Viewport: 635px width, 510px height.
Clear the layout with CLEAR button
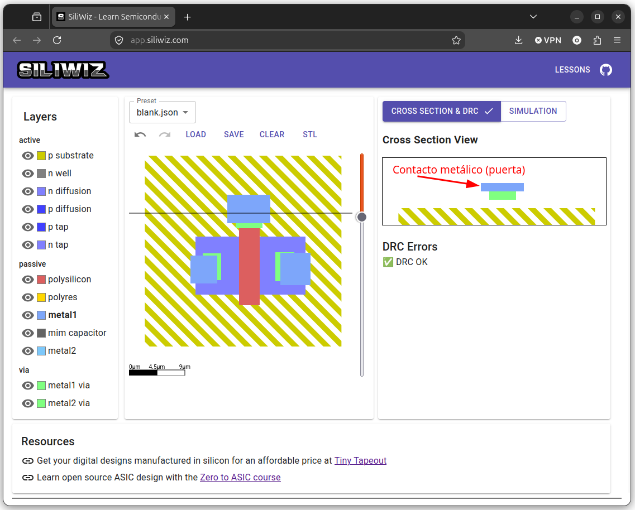tap(272, 134)
